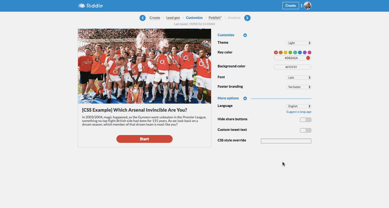This screenshot has width=389, height=208.
Task: Click the red Start button in preview
Action: coord(145,139)
